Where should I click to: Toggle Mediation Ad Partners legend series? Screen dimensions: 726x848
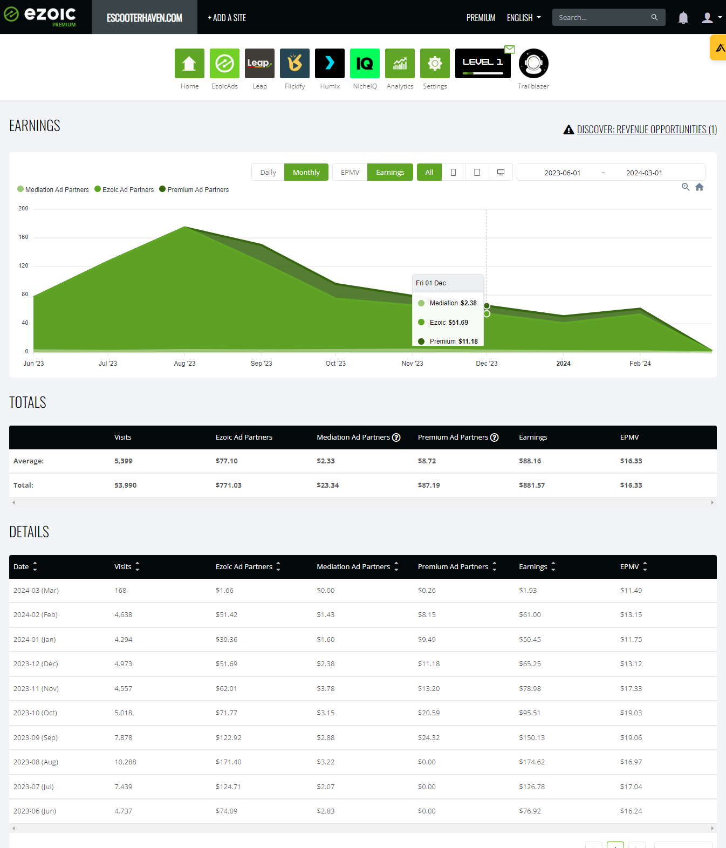click(x=53, y=189)
